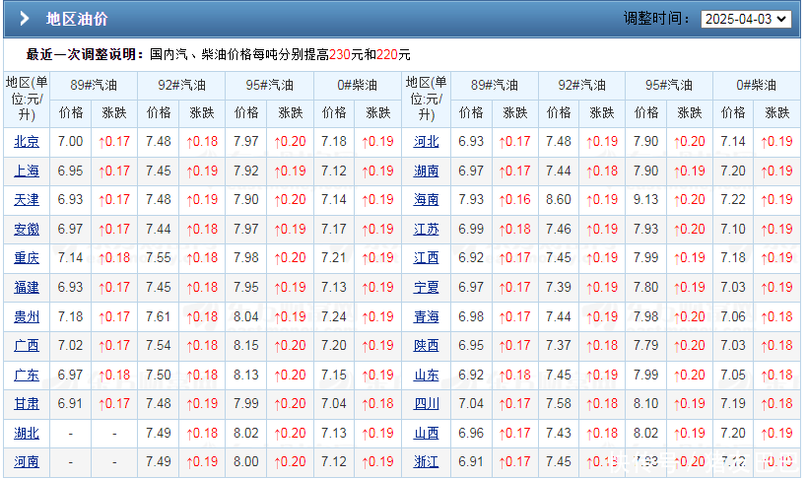This screenshot has width=807, height=479.
Task: Click 河南 95# gasoline price 8.00
Action: 246,462
